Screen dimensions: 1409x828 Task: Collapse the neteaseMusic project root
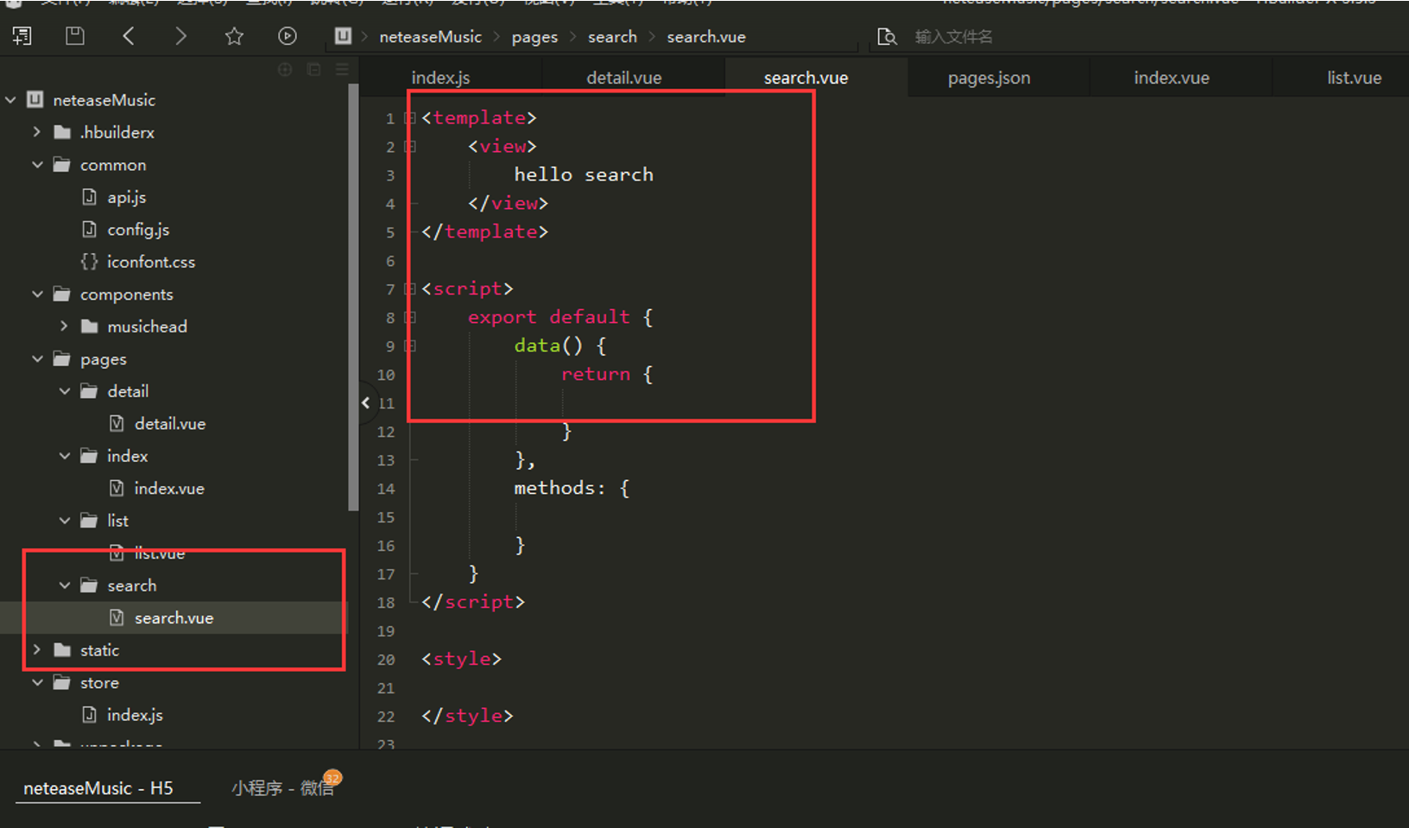pos(10,100)
